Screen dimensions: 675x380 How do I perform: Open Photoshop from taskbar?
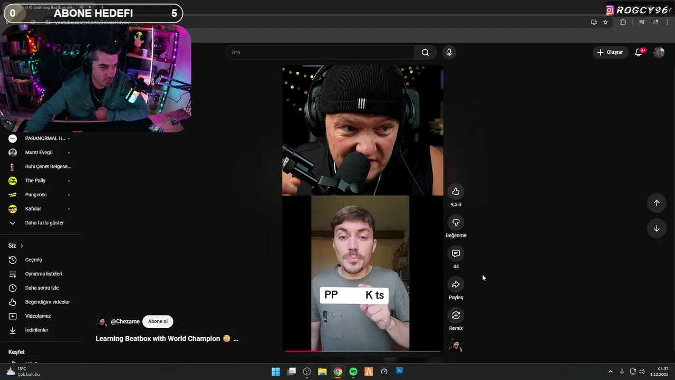pyautogui.click(x=400, y=372)
